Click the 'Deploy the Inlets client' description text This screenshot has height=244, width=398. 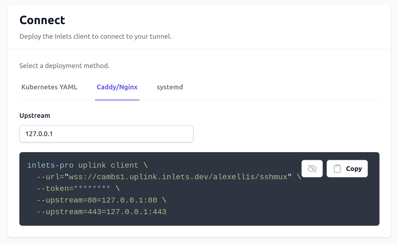click(95, 37)
